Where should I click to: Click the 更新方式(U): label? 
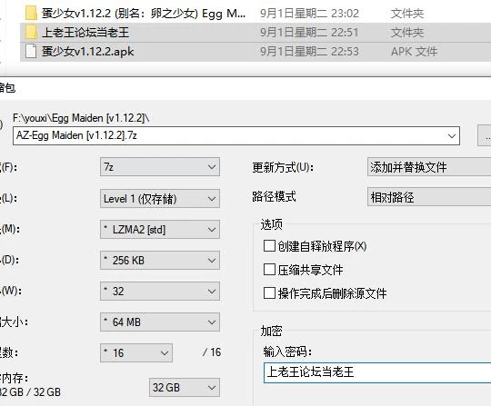point(283,167)
